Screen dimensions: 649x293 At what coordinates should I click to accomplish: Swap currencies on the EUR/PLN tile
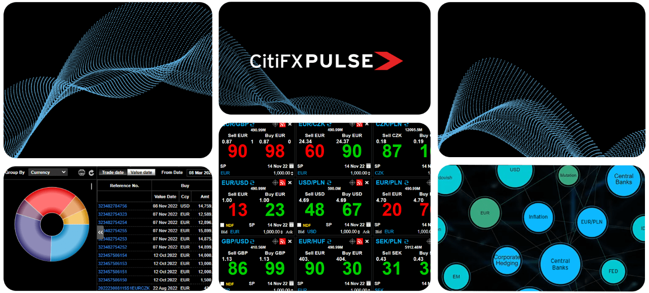[407, 182]
